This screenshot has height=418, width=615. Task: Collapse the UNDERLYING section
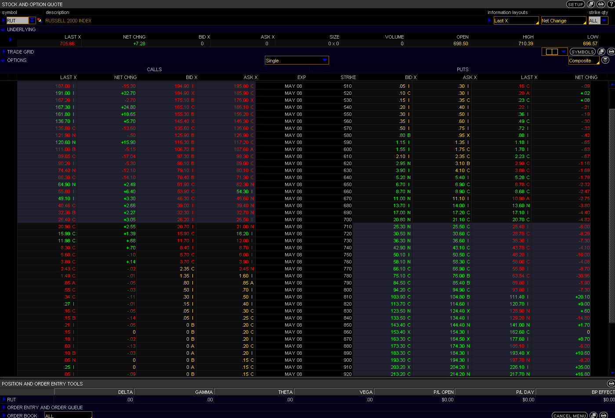click(3, 30)
